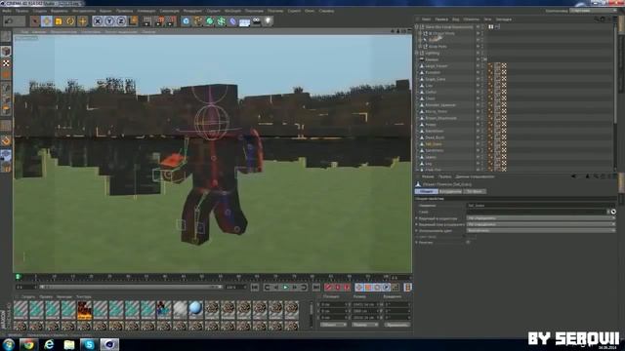The image size is (625, 351).
Task: Open Render to Picture Viewer icon
Action: click(x=159, y=21)
